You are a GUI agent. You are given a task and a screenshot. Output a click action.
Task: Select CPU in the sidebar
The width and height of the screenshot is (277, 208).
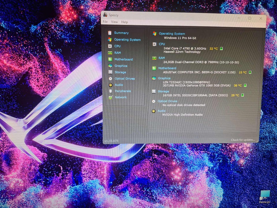(117, 46)
